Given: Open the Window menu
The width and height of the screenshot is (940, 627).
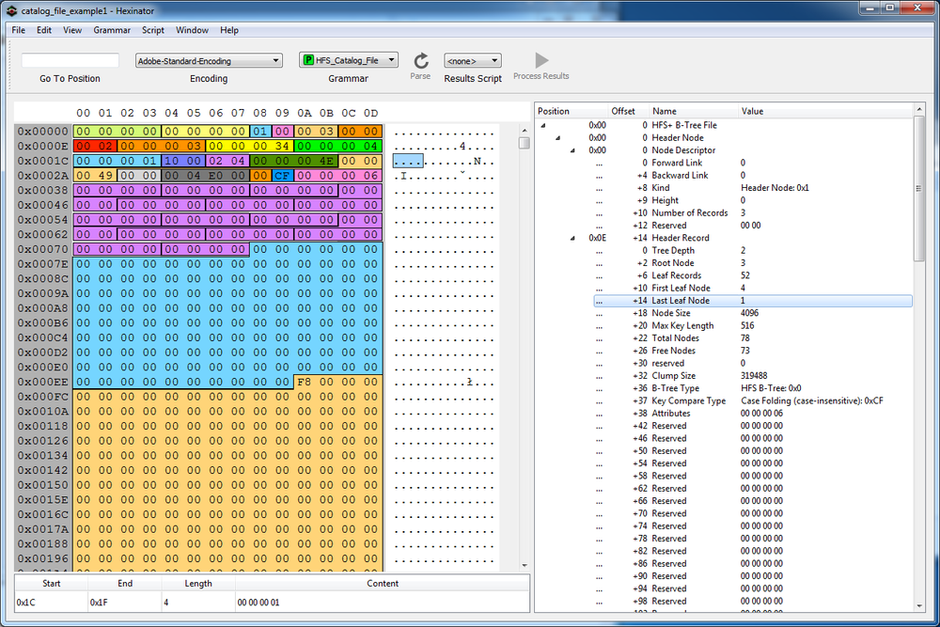Looking at the screenshot, I should tap(192, 30).
